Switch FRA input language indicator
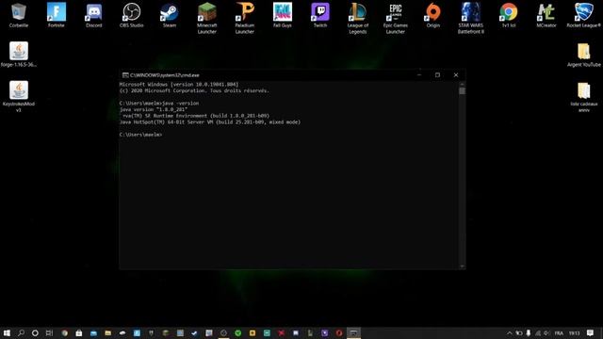Viewport: 603px width, 339px height. tap(559, 332)
